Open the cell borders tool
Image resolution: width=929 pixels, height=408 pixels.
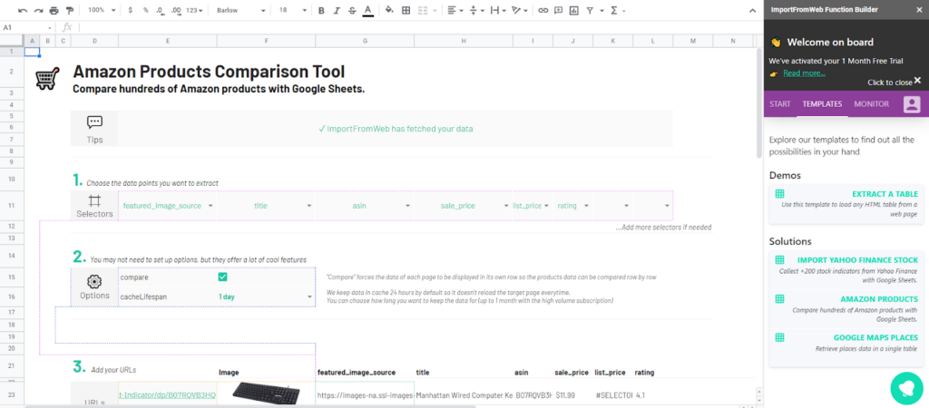click(x=406, y=11)
